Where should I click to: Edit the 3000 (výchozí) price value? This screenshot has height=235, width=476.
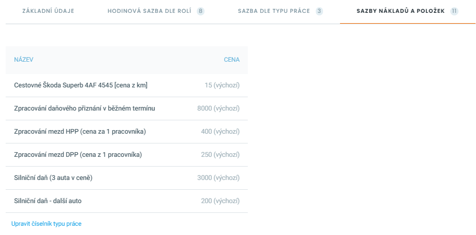point(218,178)
